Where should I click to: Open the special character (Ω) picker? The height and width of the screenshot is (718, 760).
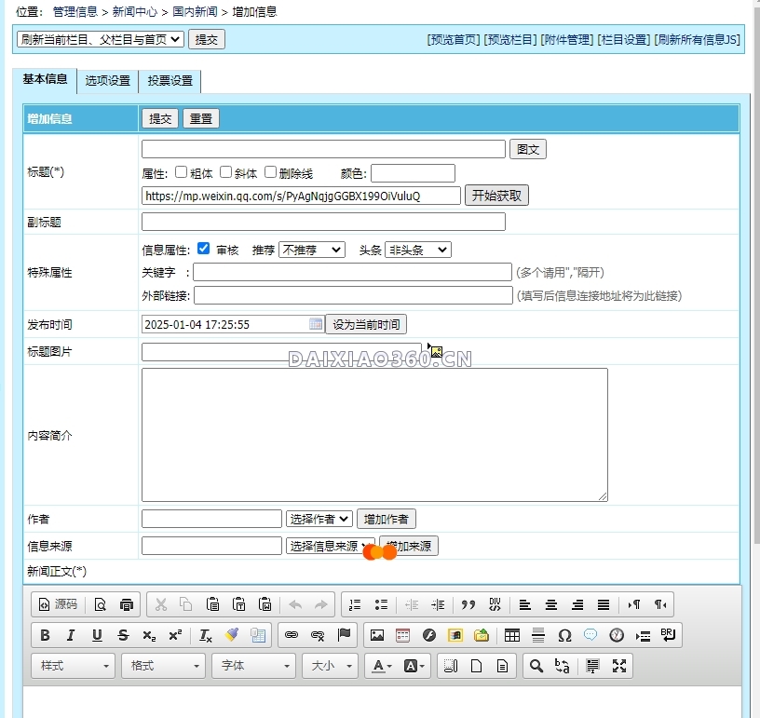(564, 635)
